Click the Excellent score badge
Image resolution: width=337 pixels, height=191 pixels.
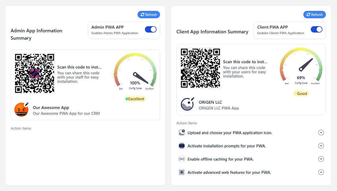point(135,99)
